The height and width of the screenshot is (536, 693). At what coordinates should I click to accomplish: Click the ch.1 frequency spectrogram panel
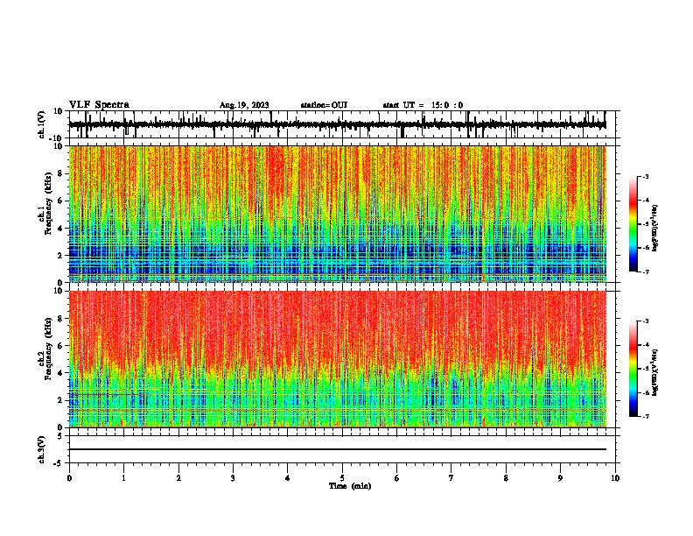pos(338,214)
